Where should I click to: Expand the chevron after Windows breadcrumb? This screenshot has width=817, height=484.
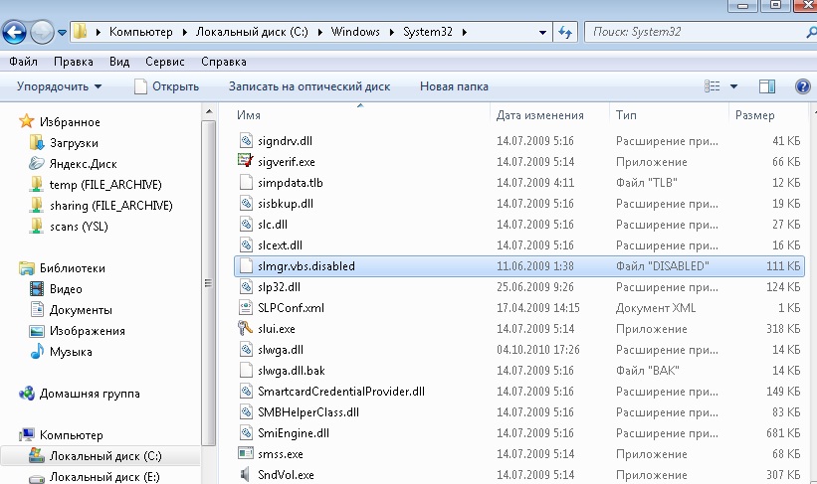[x=392, y=32]
